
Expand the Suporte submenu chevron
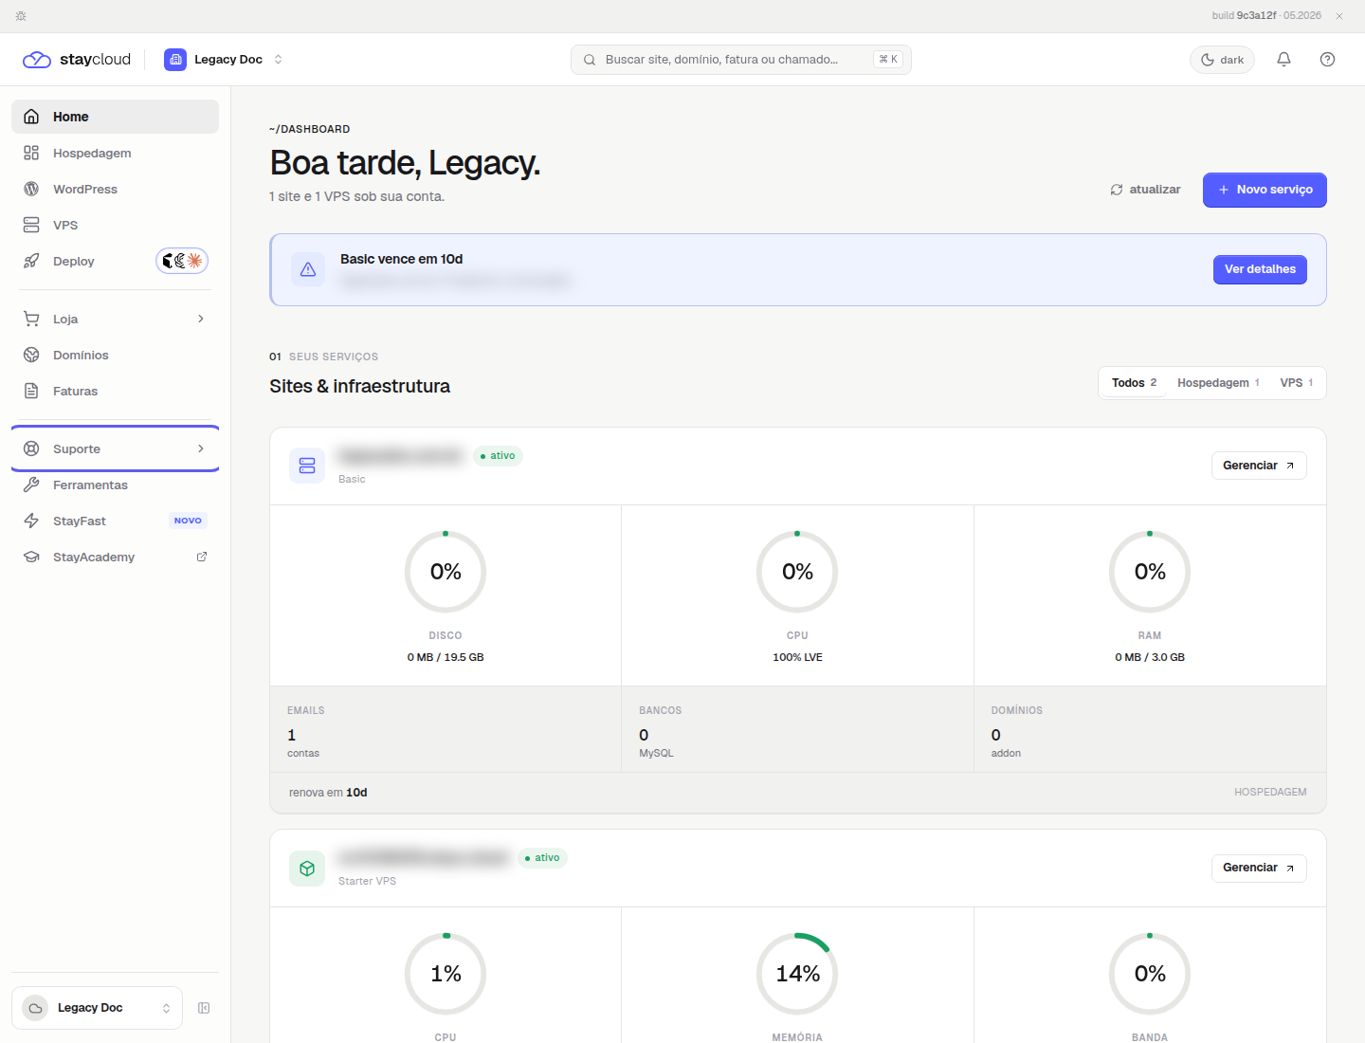click(201, 448)
